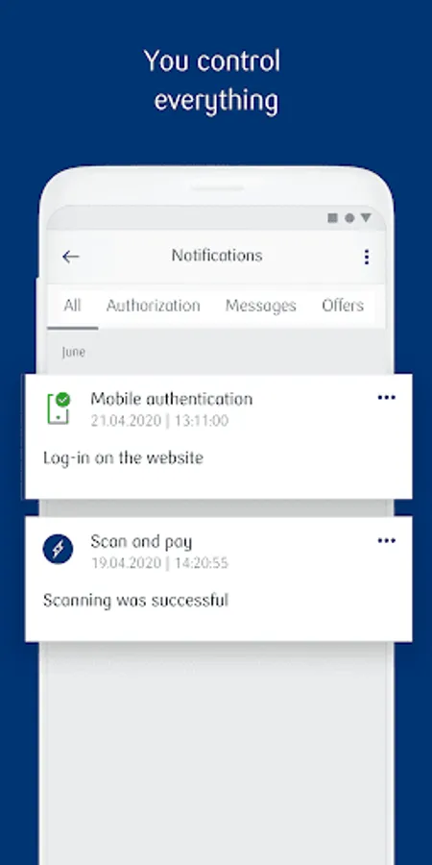
Task: Tap the square status bar icon
Action: 332,218
